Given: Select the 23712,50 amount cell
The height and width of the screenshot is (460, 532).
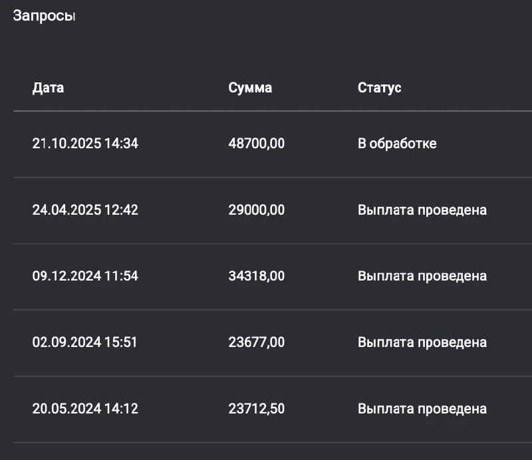Looking at the screenshot, I should 256,409.
